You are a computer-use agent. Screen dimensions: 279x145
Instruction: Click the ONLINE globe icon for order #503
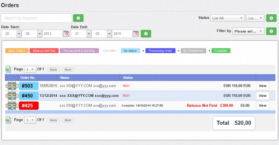pyautogui.click(x=12, y=86)
